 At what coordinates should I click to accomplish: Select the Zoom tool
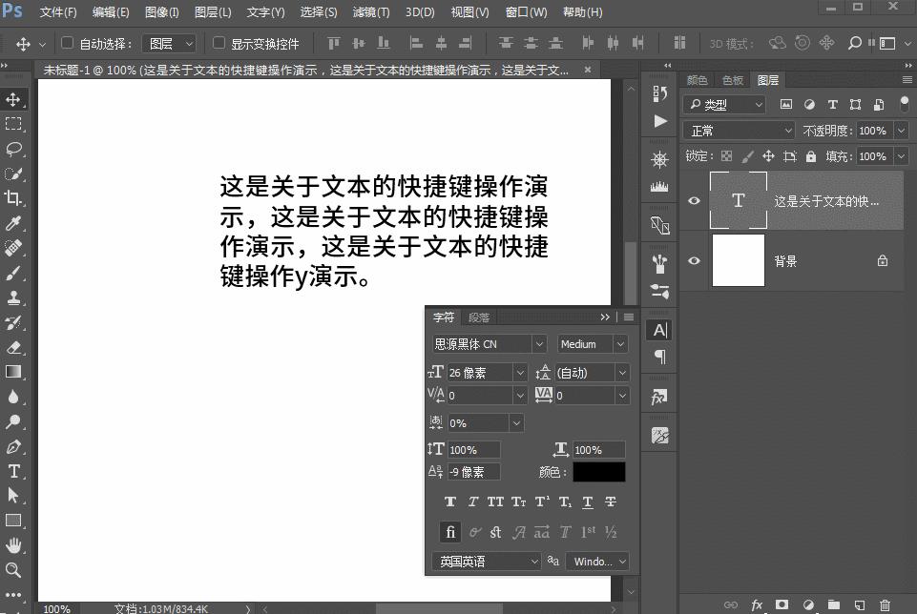[x=13, y=569]
